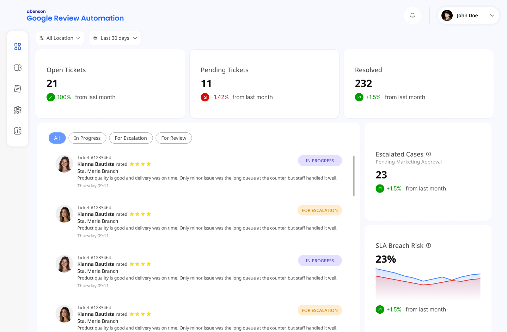Click Pending Marketing Approval subtitle
This screenshot has width=507, height=332.
click(x=409, y=162)
